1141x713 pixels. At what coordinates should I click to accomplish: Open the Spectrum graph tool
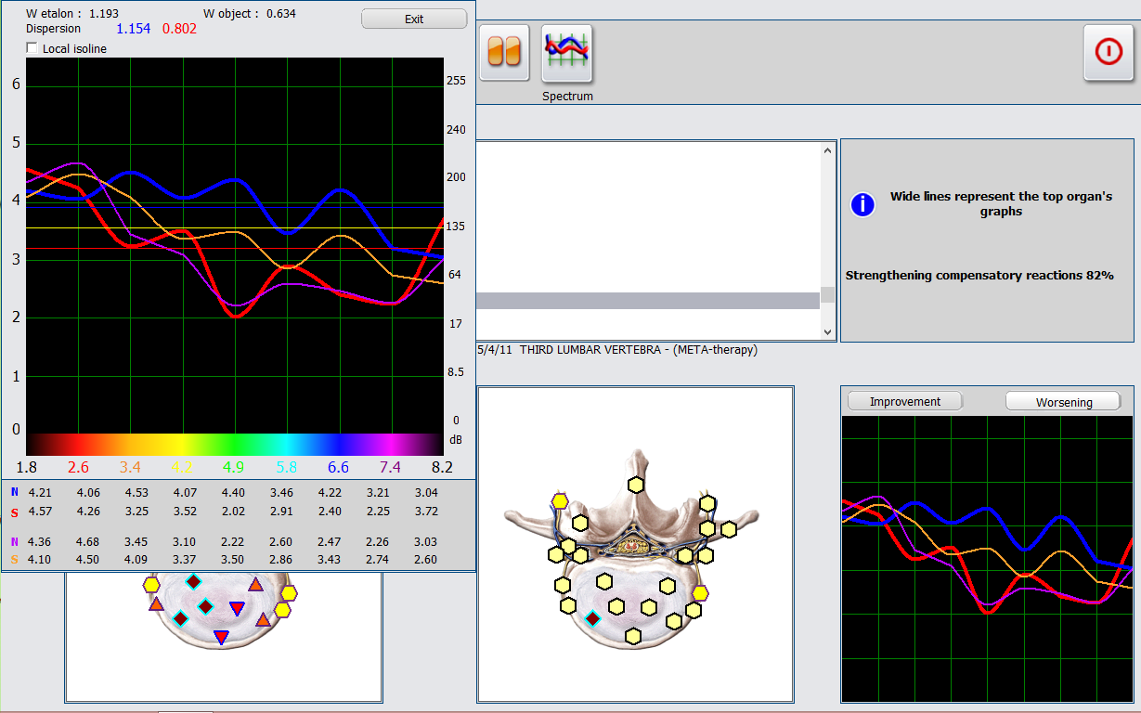(x=567, y=52)
